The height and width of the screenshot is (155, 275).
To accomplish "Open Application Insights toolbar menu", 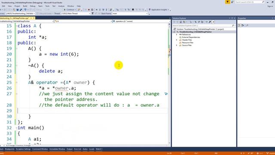I will tap(159, 9).
